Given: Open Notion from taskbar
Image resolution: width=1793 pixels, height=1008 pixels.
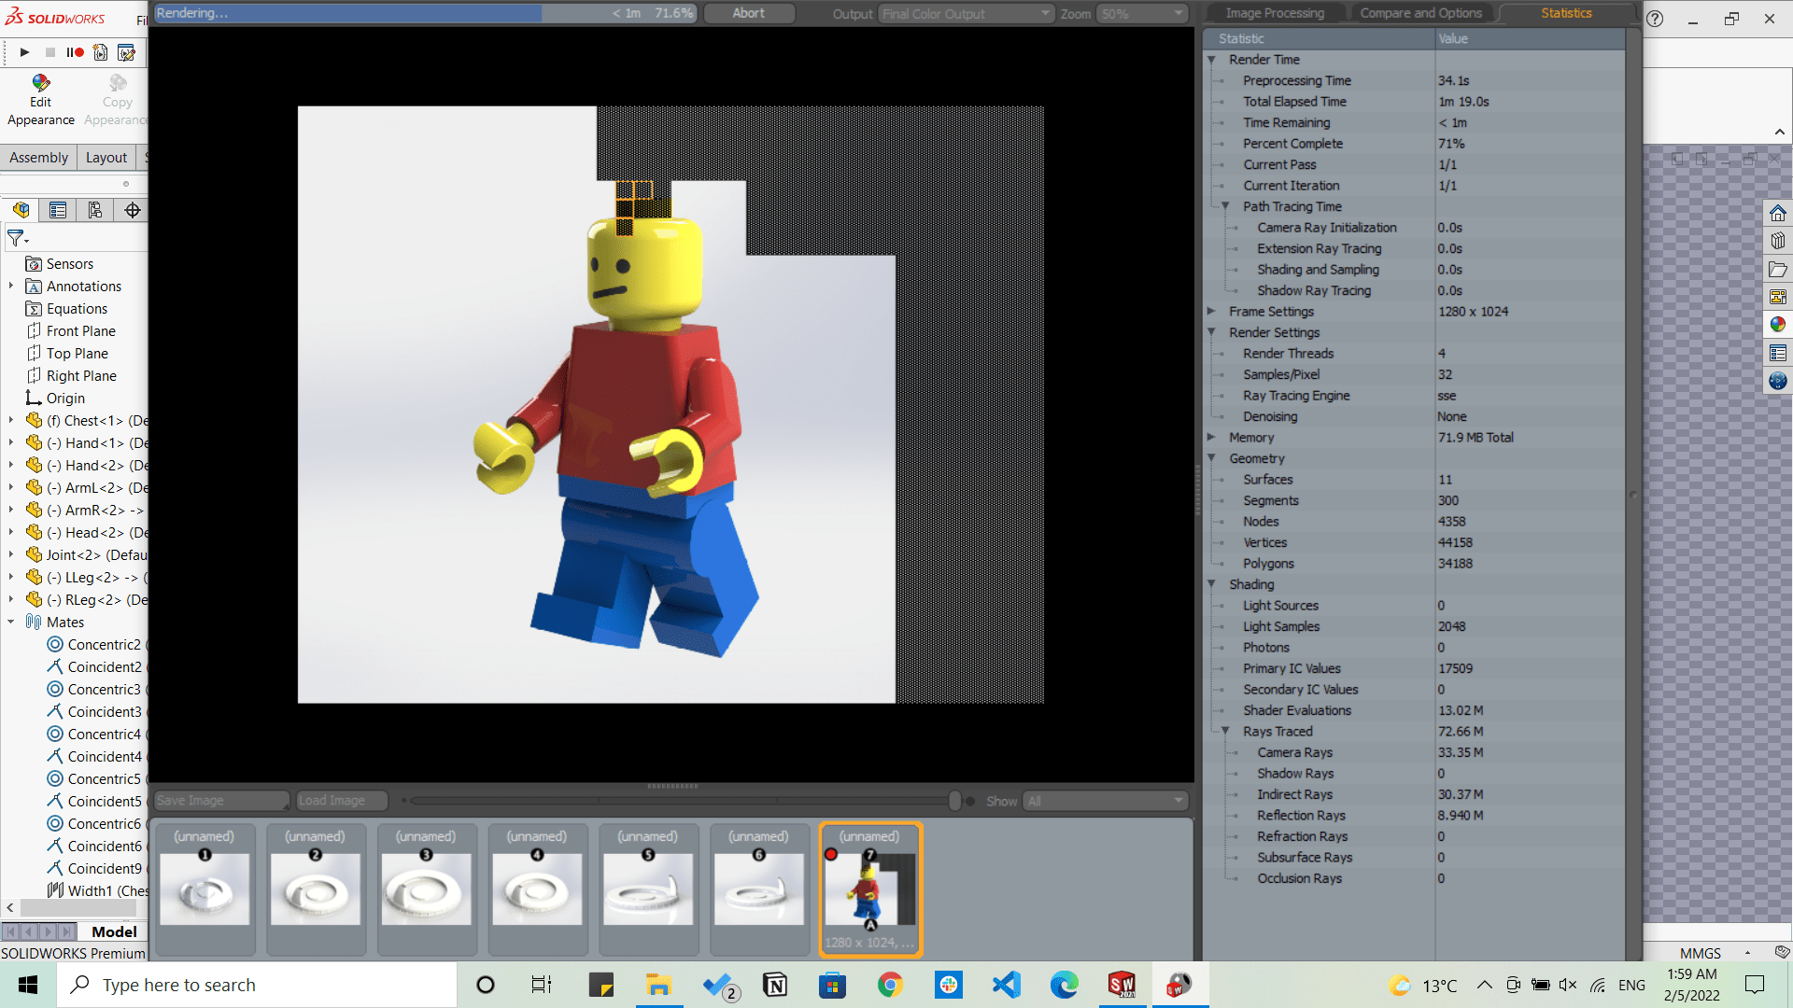Looking at the screenshot, I should [775, 985].
